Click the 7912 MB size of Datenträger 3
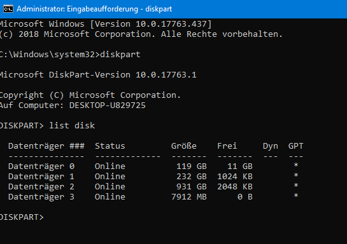 [189, 197]
